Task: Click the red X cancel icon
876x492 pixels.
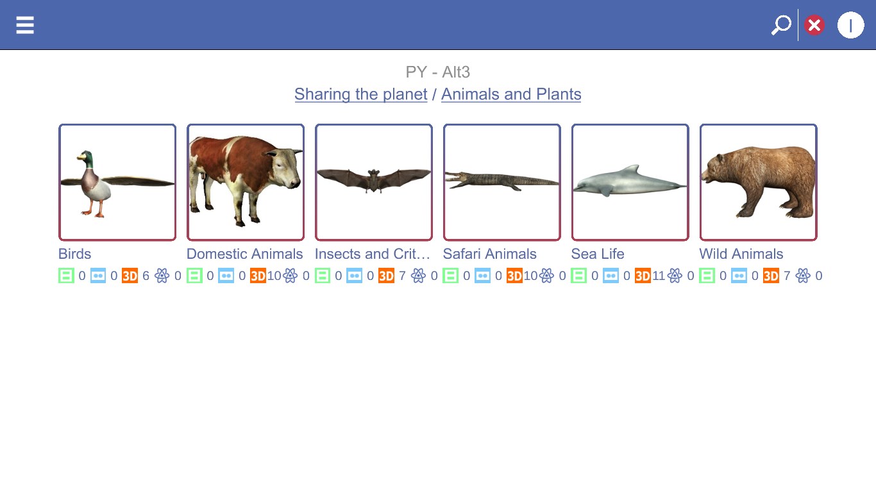Action: pyautogui.click(x=814, y=25)
